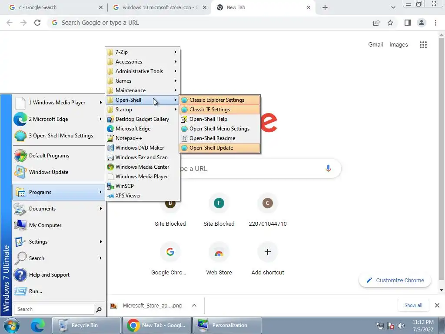
Task: Open Chrome tab search dropdown
Action: click(x=393, y=8)
